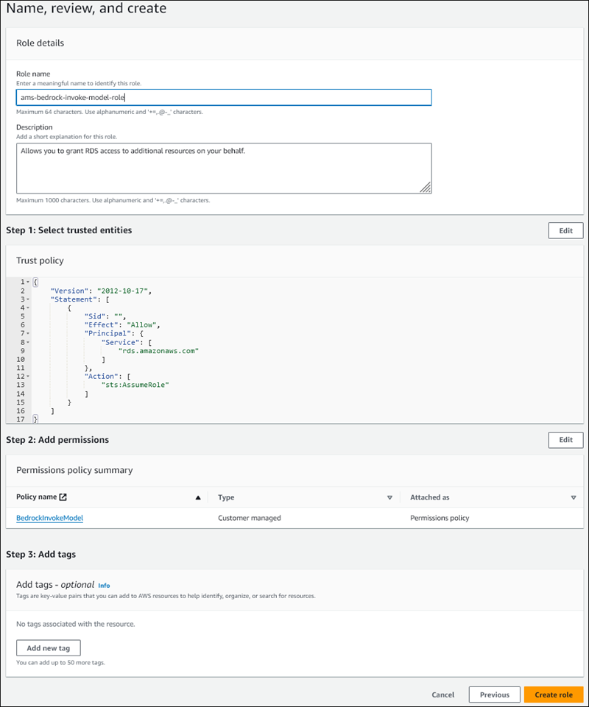
Task: Collapse the Statement array at line 3
Action: tap(27, 299)
